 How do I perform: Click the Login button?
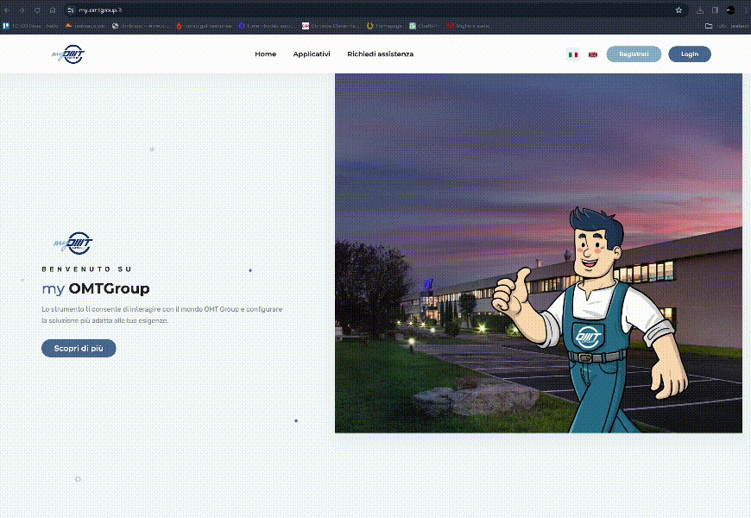[690, 54]
